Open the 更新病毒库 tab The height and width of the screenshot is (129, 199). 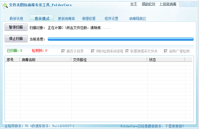66,19
